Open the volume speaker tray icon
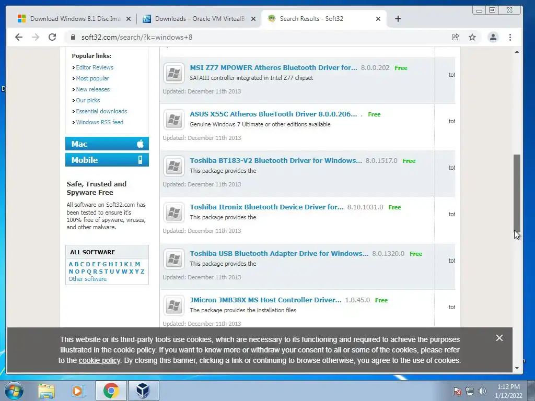Image resolution: width=535 pixels, height=401 pixels. pyautogui.click(x=482, y=391)
